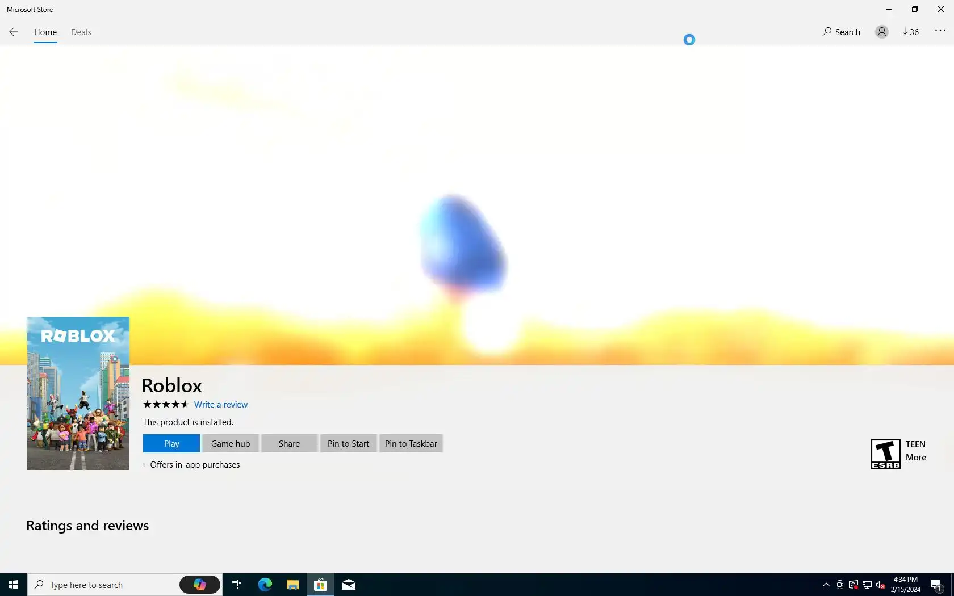Open the Windows Start menu
This screenshot has height=596, width=954.
[x=14, y=585]
